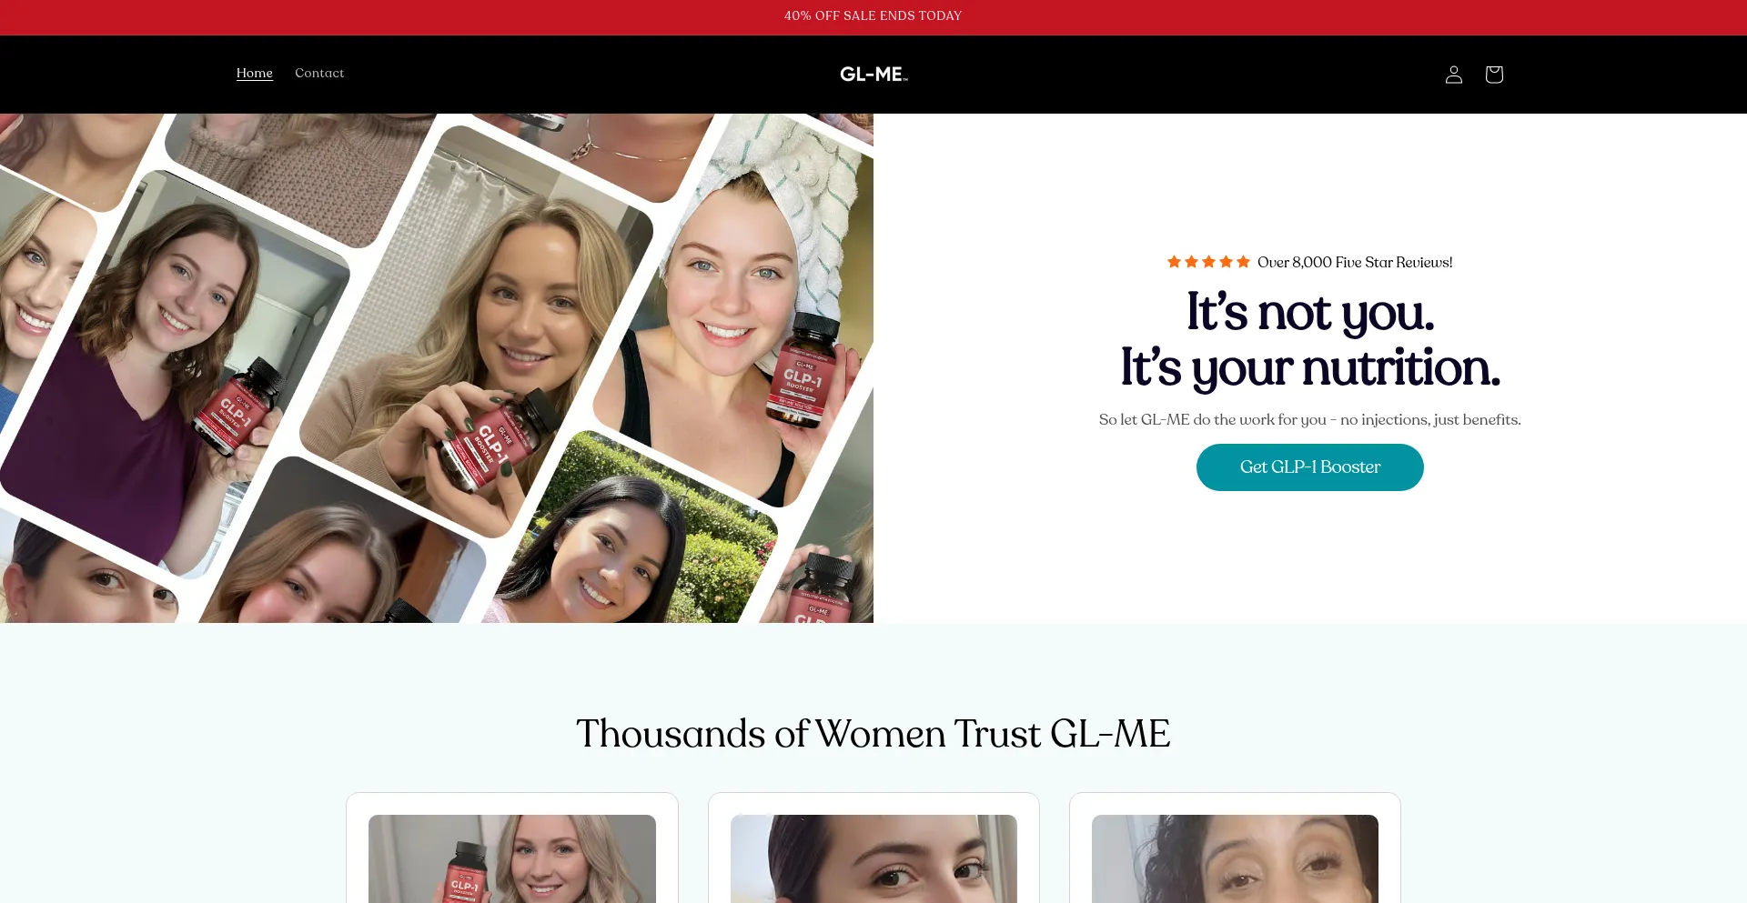
Task: Click the 40% OFF SALE ENDS TODAY banner
Action: [873, 16]
